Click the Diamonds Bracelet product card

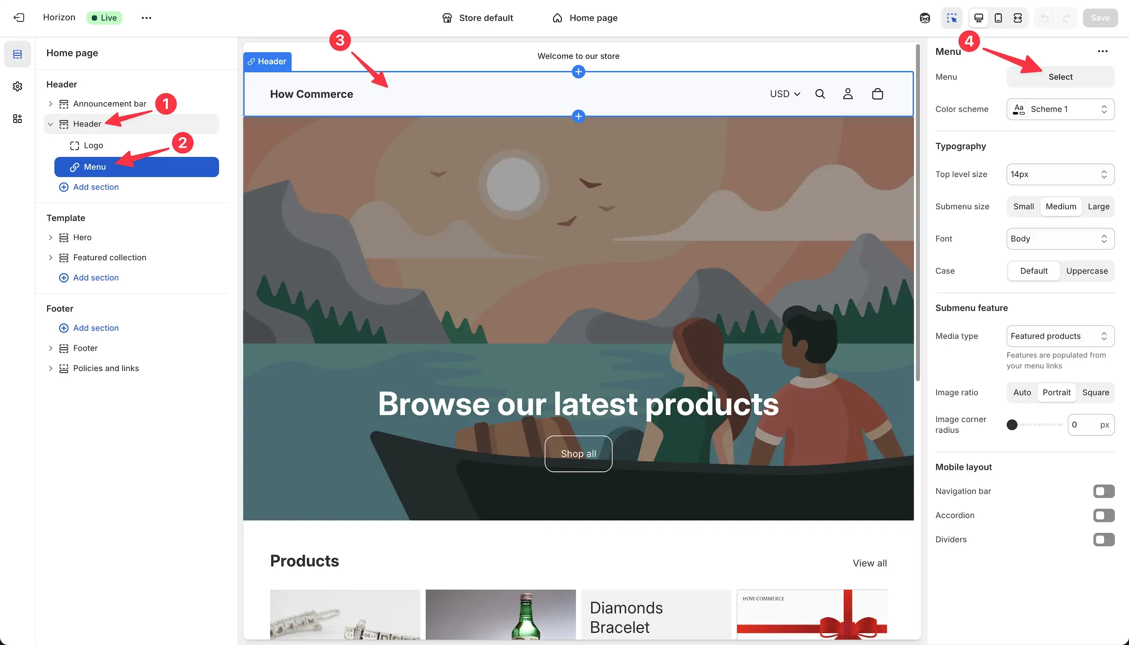tap(656, 615)
